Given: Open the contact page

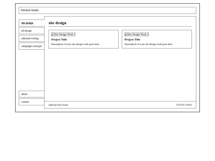Looking at the screenshot, I should (x=32, y=102).
